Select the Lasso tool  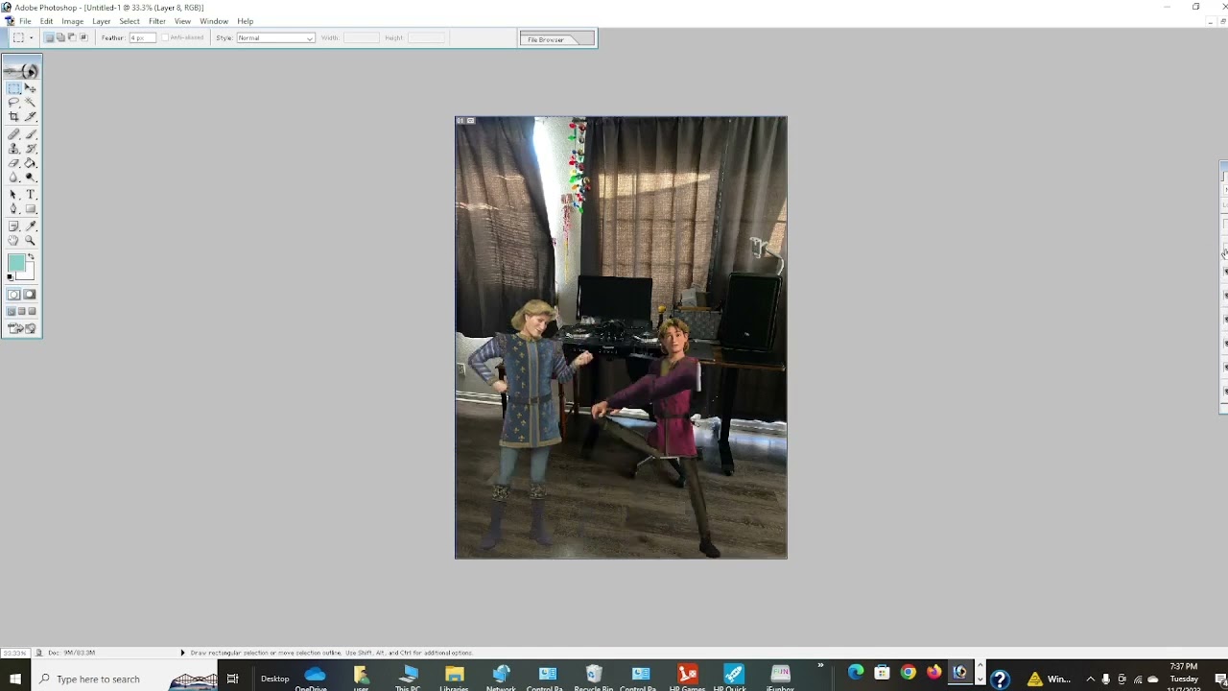click(x=13, y=101)
